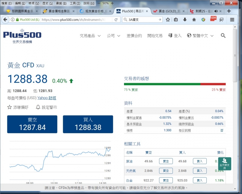
Task: Open a new browser tab with plus
Action: click(229, 11)
